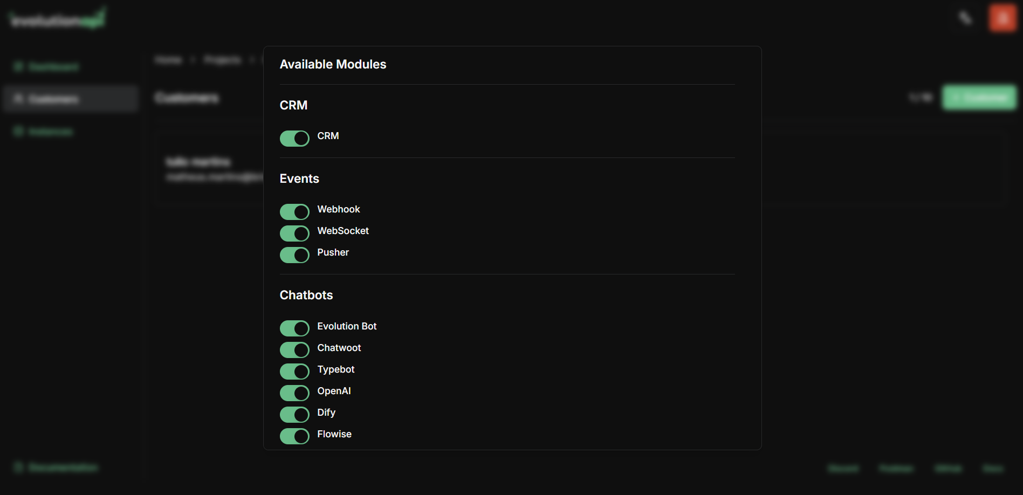This screenshot has width=1023, height=495.
Task: Toggle the Pusher module off
Action: pos(294,255)
